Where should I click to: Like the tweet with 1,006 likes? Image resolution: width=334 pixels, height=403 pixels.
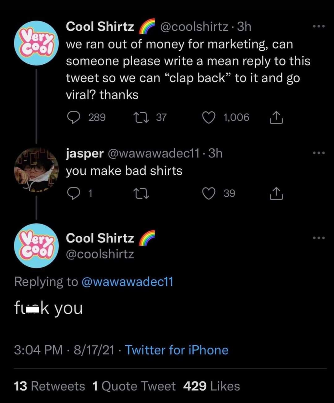tap(209, 118)
